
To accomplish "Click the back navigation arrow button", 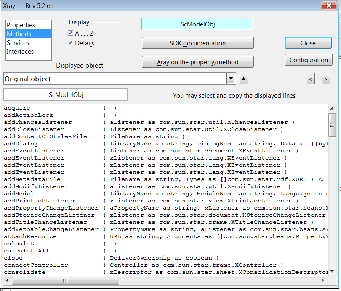I will (310, 79).
